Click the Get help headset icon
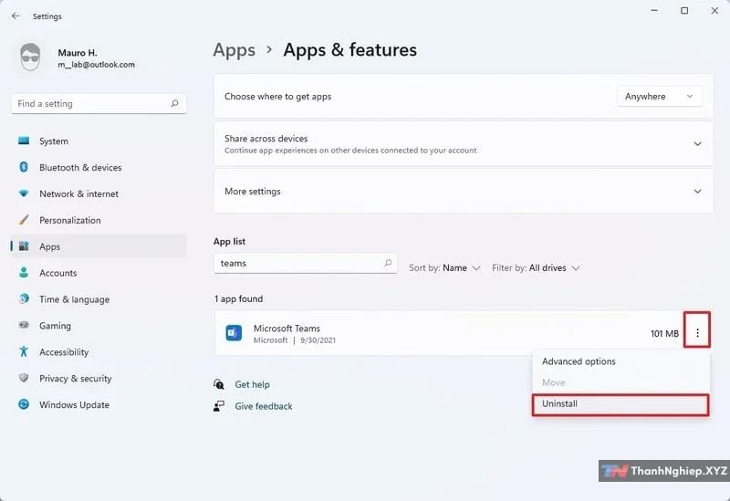Screen dimensions: 730x501 coord(219,384)
